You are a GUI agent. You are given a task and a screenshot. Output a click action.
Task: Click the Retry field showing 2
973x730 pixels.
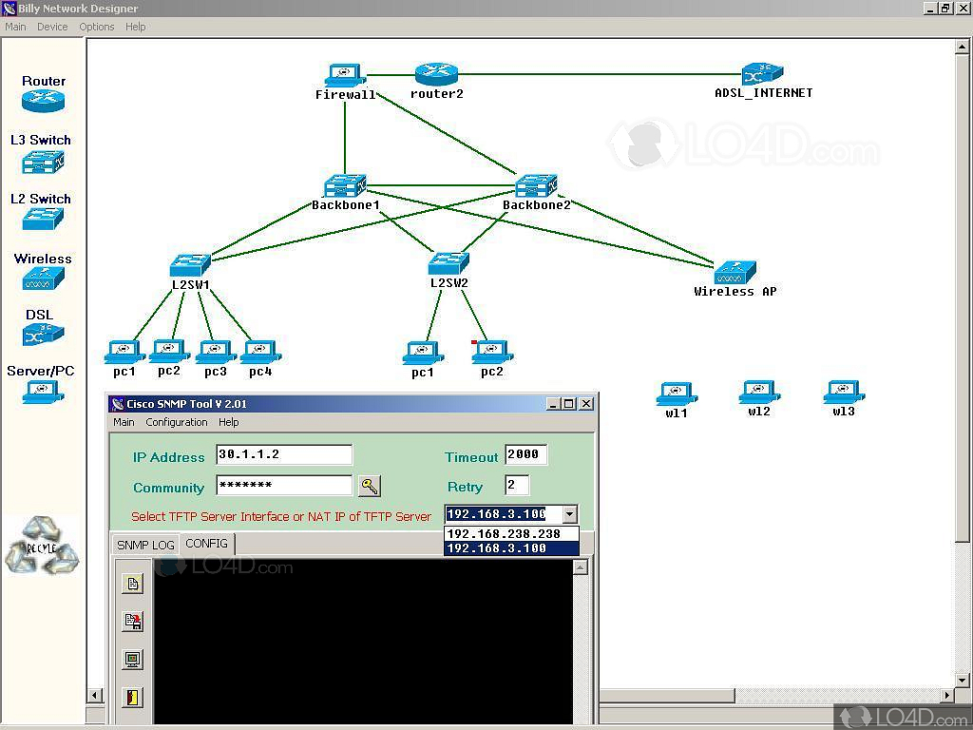[x=517, y=485]
